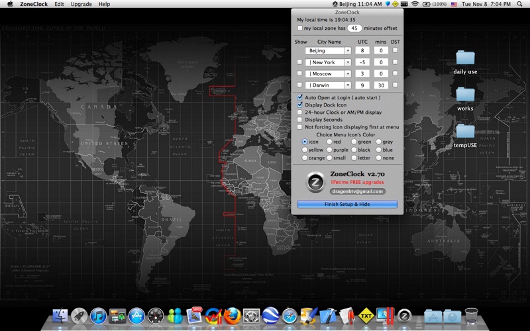Open Finder from the dock

pos(60,316)
